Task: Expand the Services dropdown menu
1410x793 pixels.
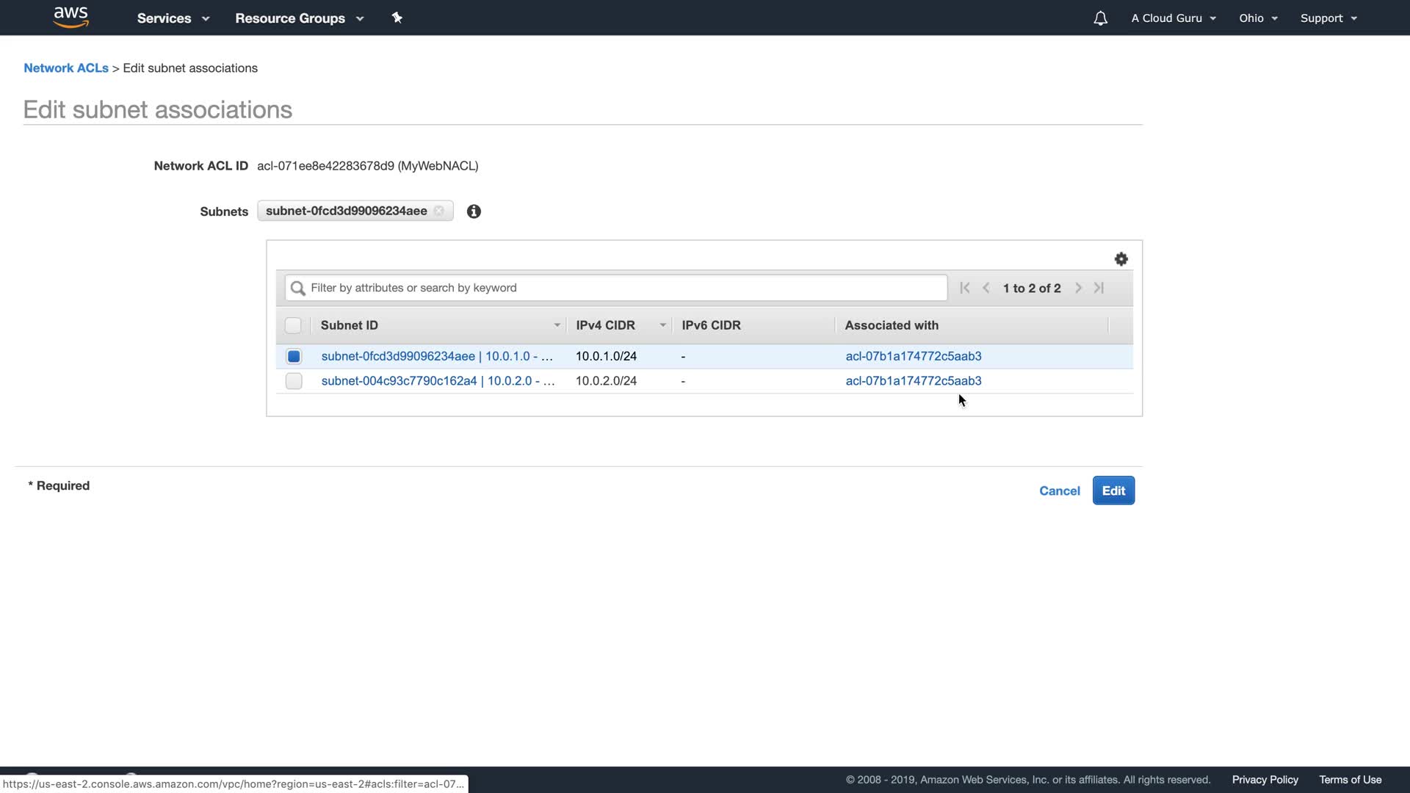Action: coord(173,18)
